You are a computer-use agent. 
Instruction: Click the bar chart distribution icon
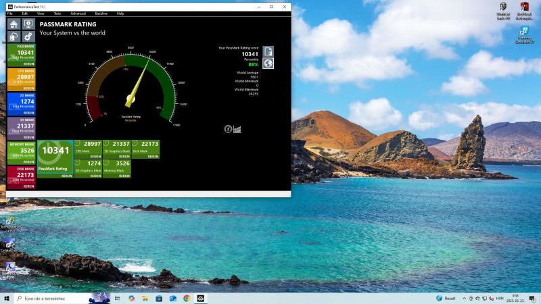click(x=237, y=129)
